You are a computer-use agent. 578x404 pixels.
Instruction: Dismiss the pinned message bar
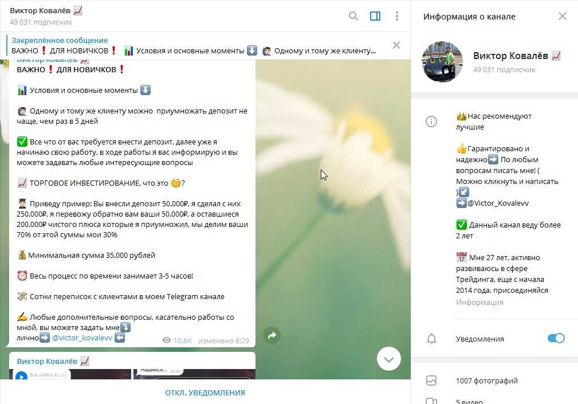pos(396,45)
